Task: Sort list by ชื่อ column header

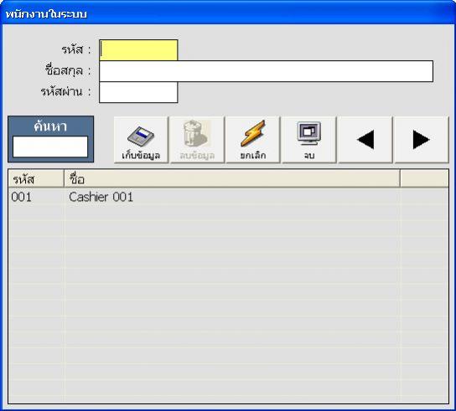Action: pyautogui.click(x=232, y=179)
